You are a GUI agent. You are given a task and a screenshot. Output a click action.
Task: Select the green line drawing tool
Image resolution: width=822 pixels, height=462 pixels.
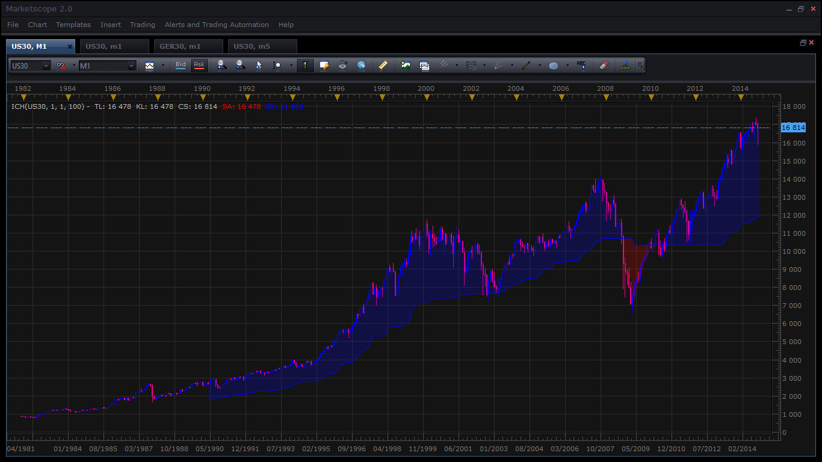pyautogui.click(x=526, y=66)
